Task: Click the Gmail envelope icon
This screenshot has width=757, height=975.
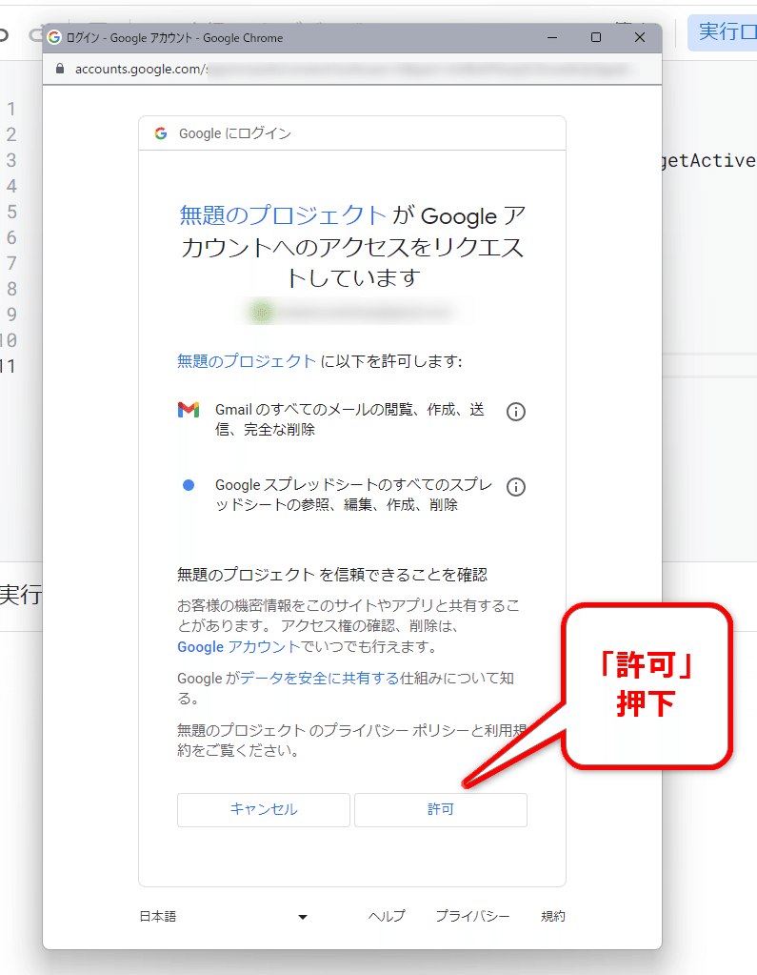Action: click(x=189, y=410)
